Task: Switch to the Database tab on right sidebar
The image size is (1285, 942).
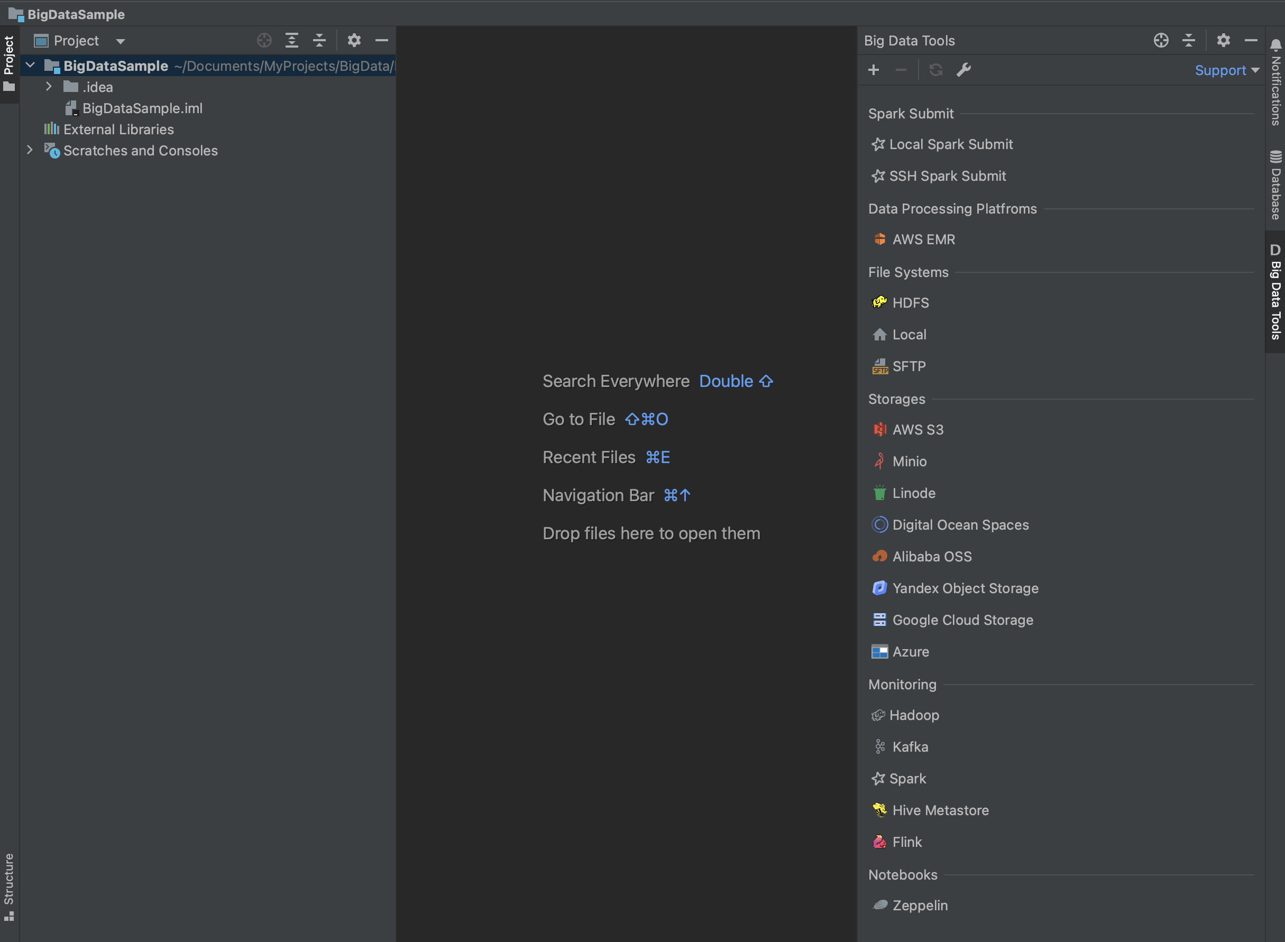Action: tap(1275, 182)
